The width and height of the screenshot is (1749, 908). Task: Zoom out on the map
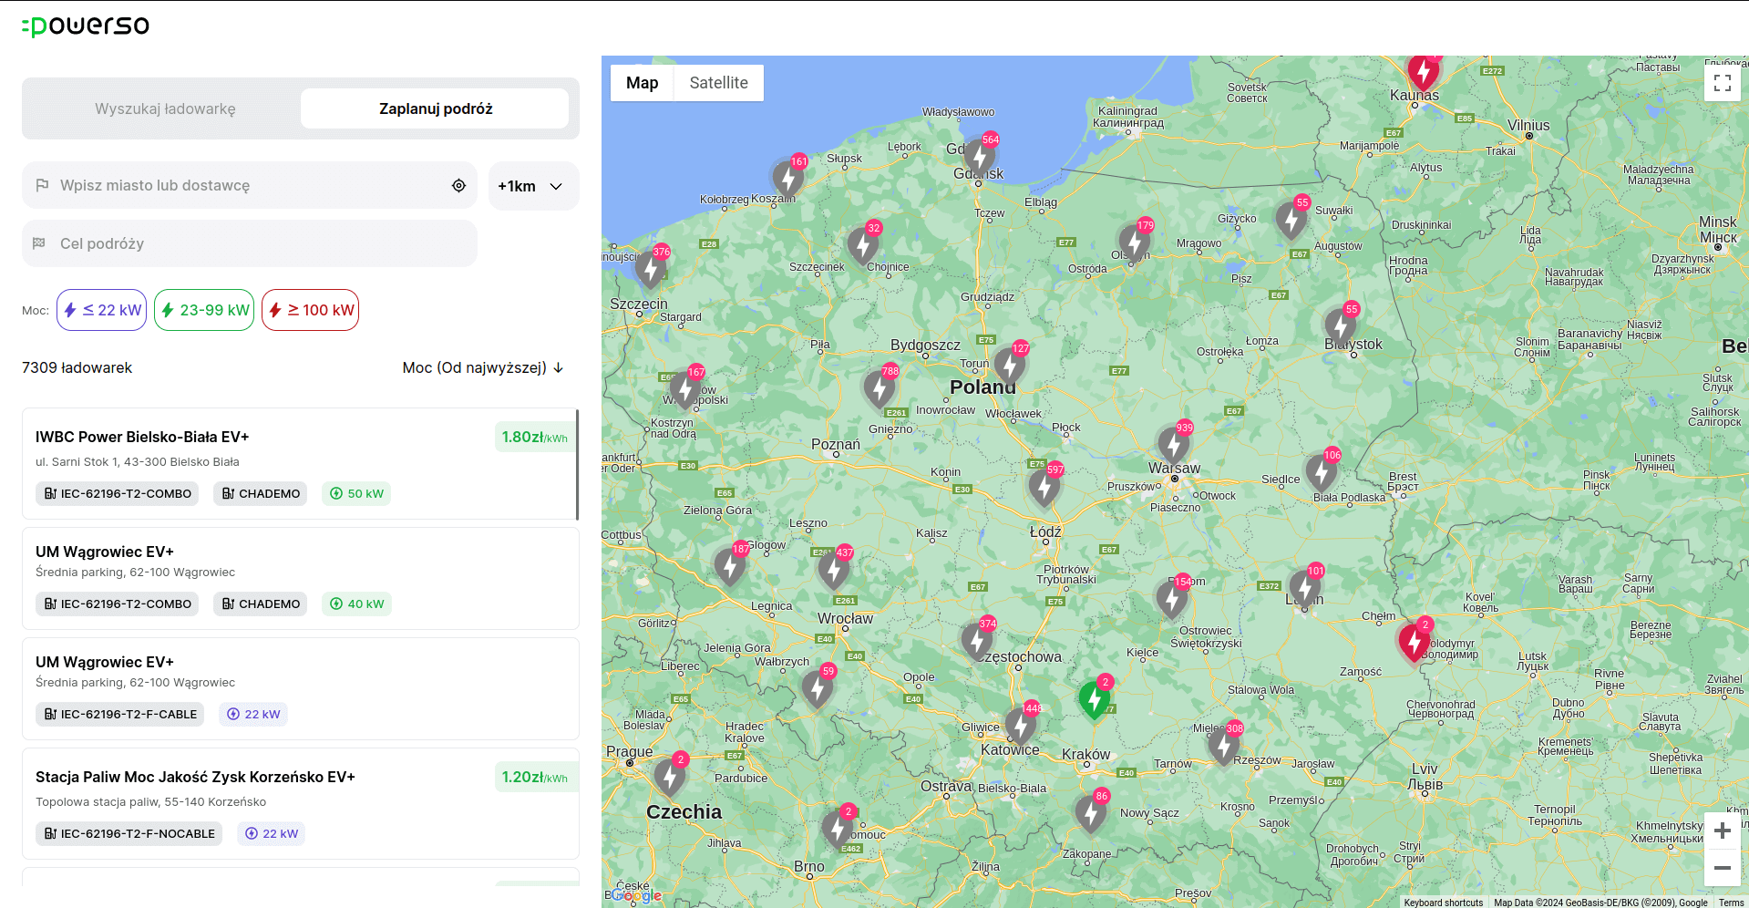click(1723, 868)
